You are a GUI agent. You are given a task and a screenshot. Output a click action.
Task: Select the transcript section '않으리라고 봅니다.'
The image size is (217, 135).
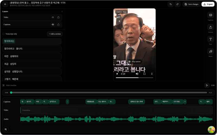(32, 49)
